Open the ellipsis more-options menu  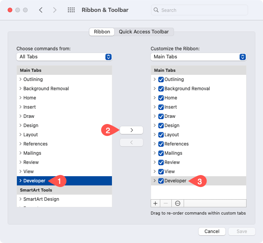[x=178, y=203]
